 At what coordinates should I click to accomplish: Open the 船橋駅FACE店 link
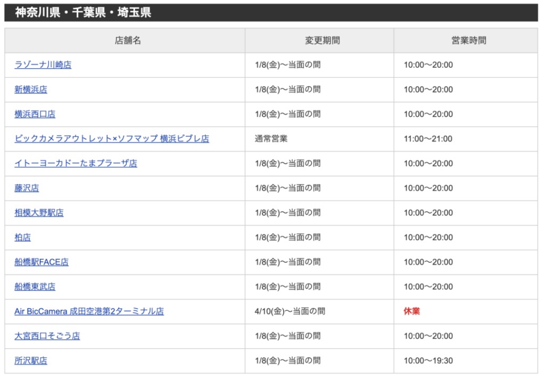(x=42, y=262)
